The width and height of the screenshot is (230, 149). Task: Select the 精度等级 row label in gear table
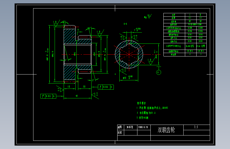pos(174,25)
